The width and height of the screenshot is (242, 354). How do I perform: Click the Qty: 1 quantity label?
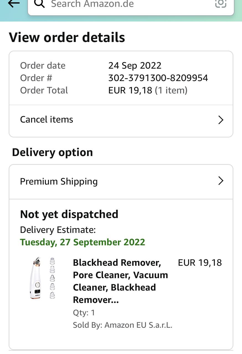[x=84, y=313]
